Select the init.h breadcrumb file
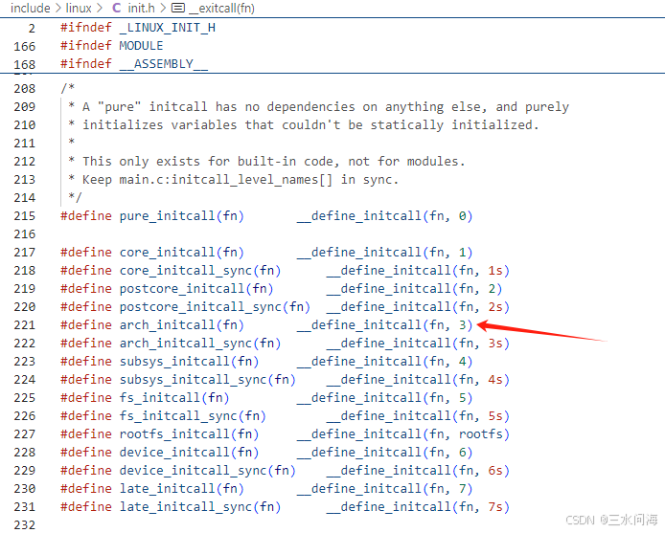 [141, 8]
